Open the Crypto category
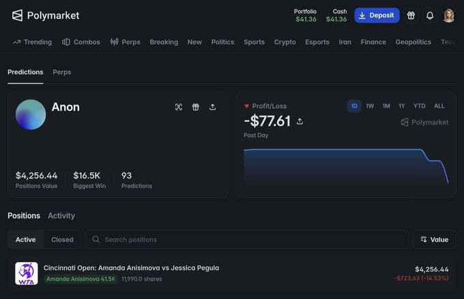 pyautogui.click(x=285, y=42)
